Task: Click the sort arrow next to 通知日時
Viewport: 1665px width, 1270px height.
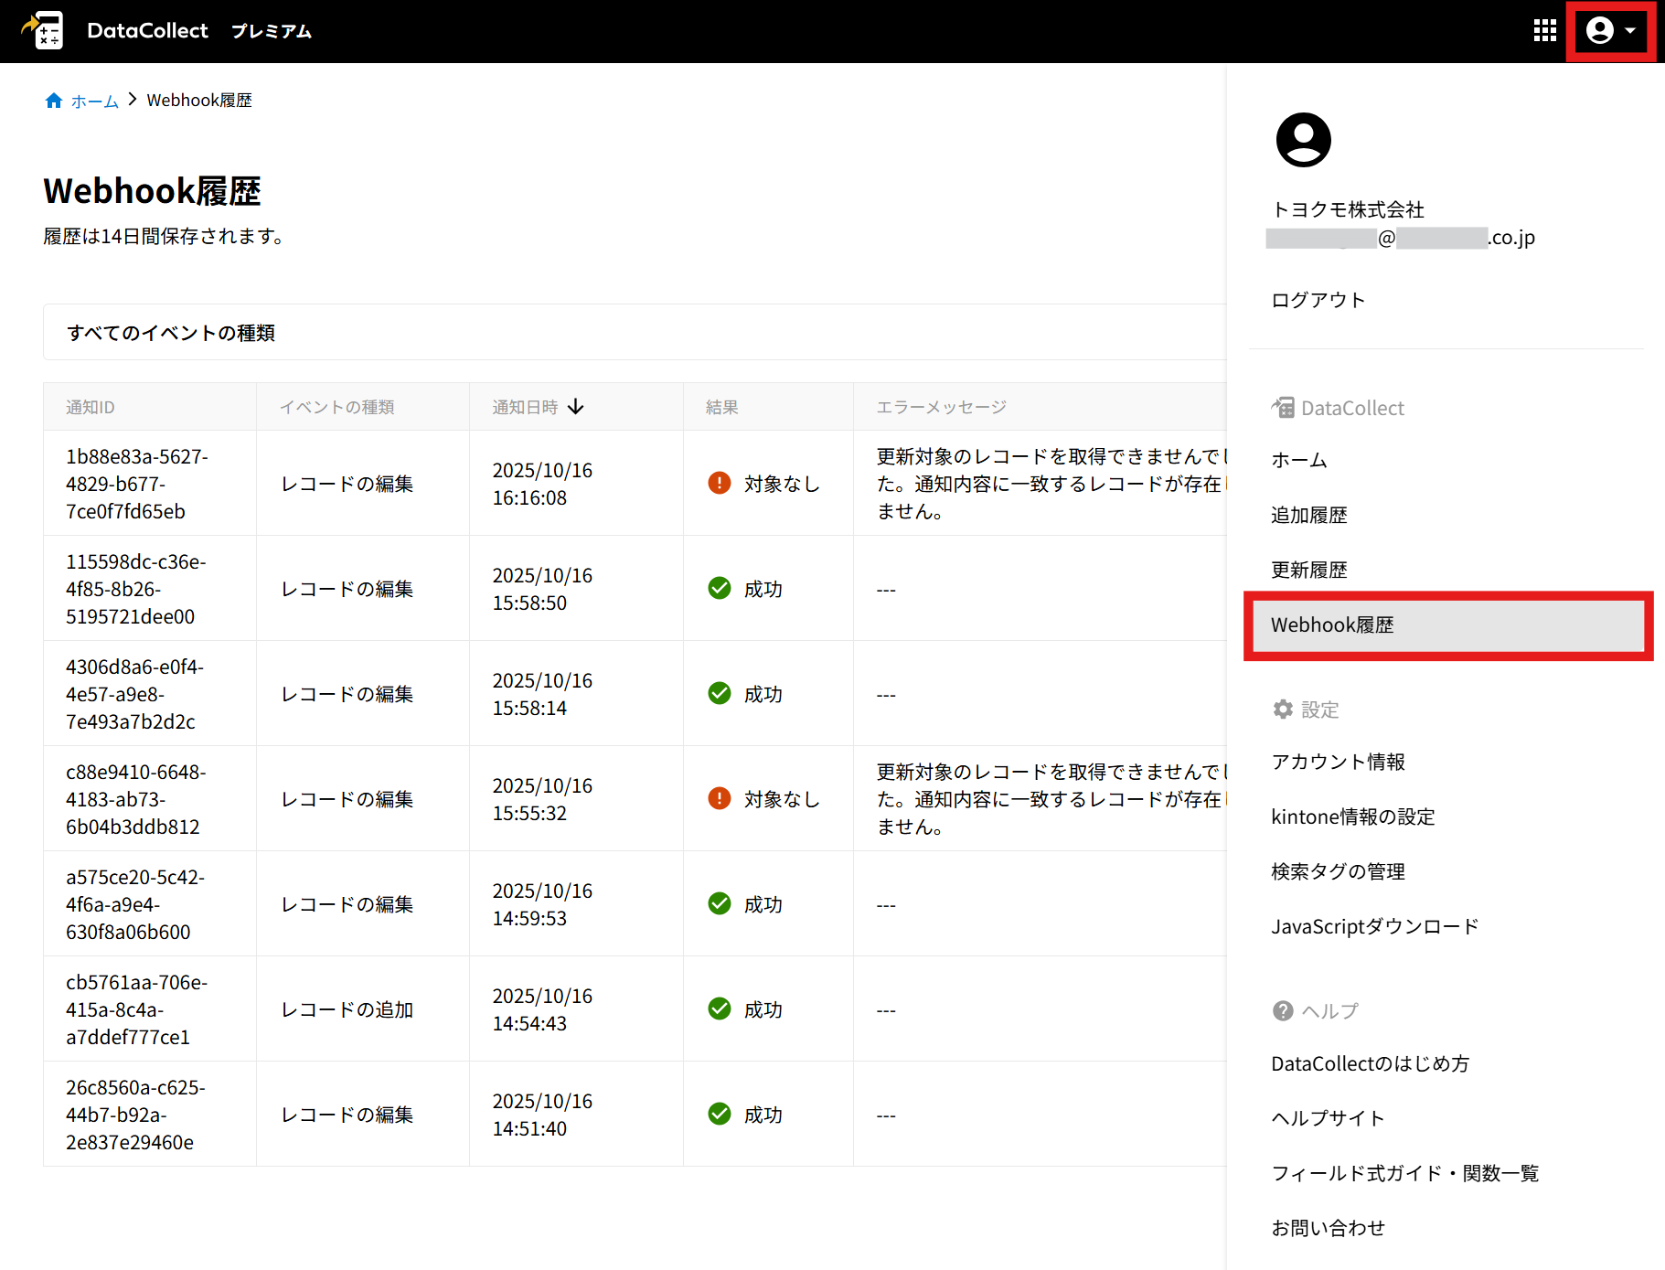Action: 575,407
